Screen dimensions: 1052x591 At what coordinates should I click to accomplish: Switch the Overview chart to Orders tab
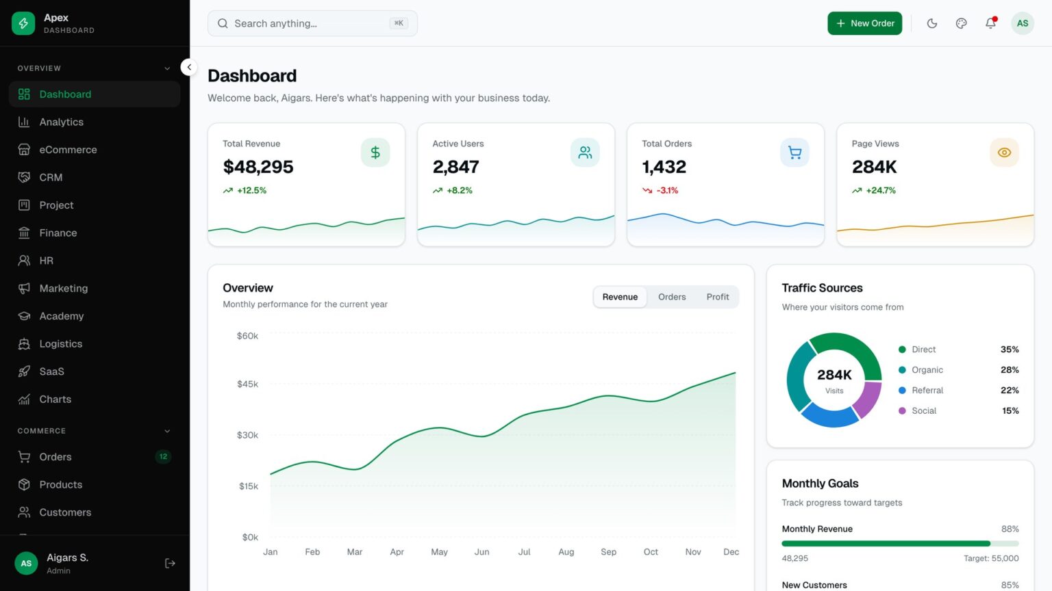pyautogui.click(x=672, y=297)
